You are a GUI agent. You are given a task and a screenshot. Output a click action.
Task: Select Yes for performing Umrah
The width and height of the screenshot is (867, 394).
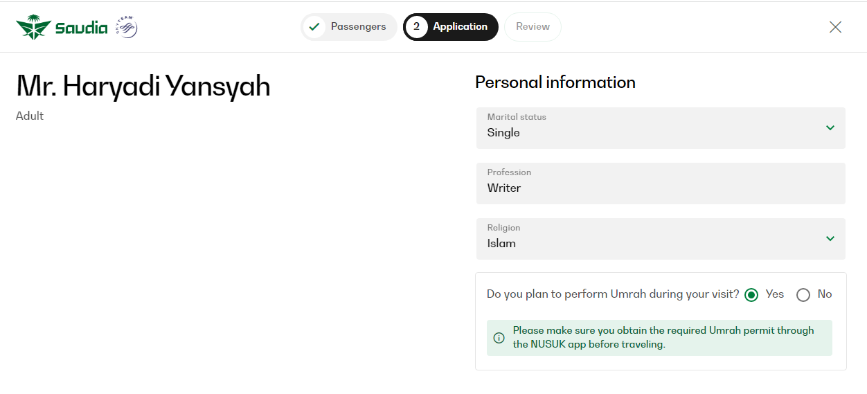(x=751, y=295)
